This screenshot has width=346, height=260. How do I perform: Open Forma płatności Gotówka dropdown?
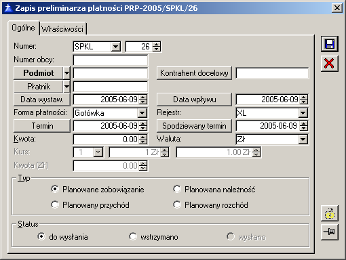[142, 113]
